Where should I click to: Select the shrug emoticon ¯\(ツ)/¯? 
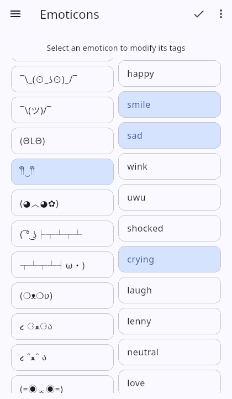tap(62, 110)
